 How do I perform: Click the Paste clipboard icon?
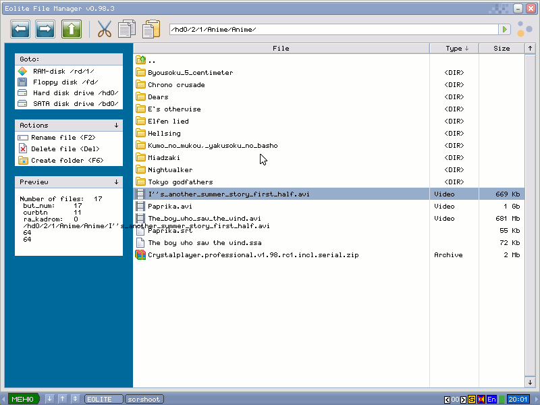(151, 29)
